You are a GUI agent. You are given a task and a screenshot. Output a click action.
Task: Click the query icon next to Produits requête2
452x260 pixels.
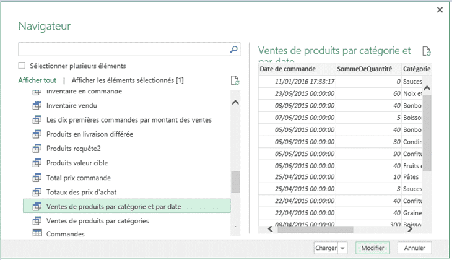tap(37, 149)
